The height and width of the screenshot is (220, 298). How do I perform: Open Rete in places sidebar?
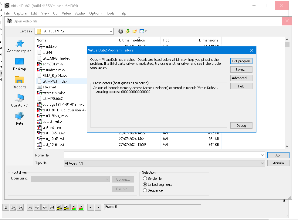(19, 119)
